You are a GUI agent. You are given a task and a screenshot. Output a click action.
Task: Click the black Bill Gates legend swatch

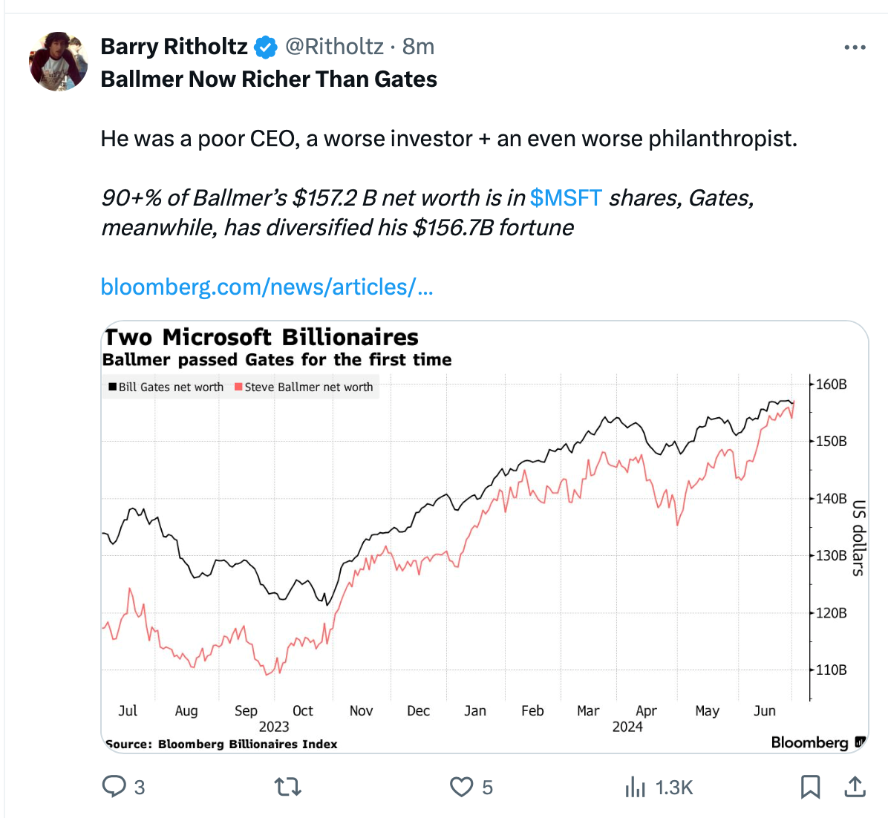[x=113, y=387]
